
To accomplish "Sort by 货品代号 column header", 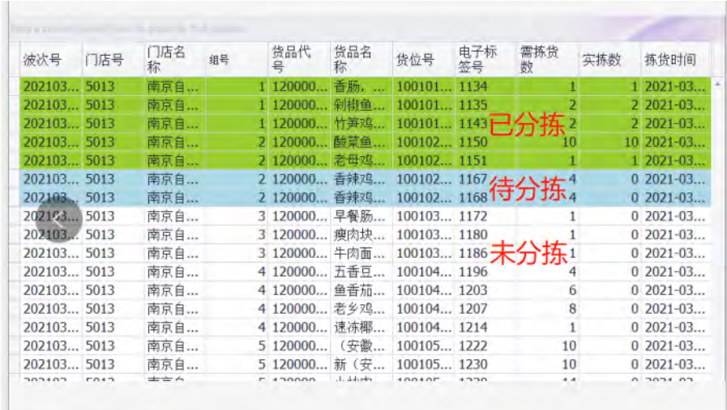I will (x=298, y=59).
